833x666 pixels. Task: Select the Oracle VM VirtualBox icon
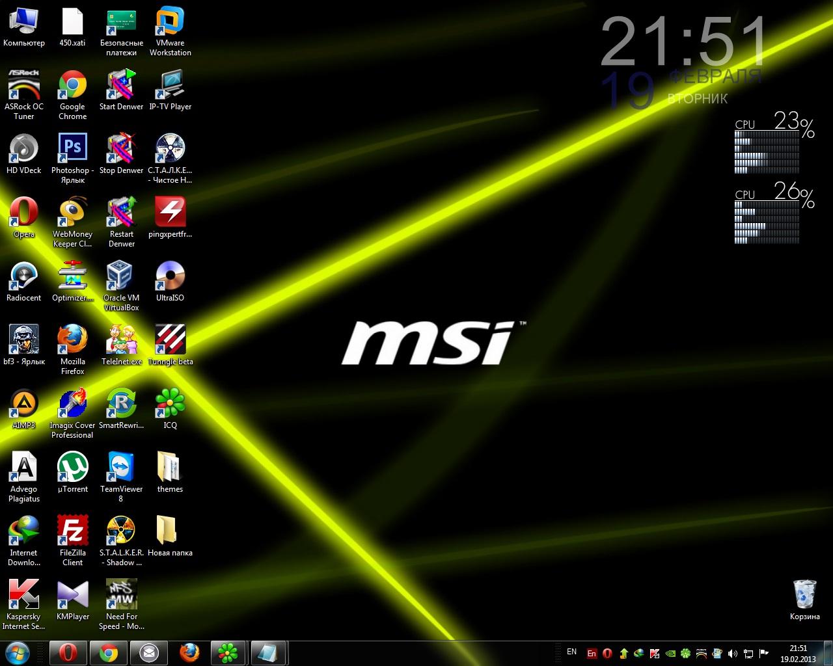click(x=121, y=276)
